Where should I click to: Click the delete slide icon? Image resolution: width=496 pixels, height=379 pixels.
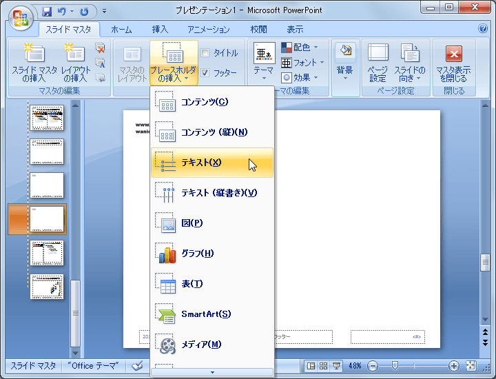101,48
